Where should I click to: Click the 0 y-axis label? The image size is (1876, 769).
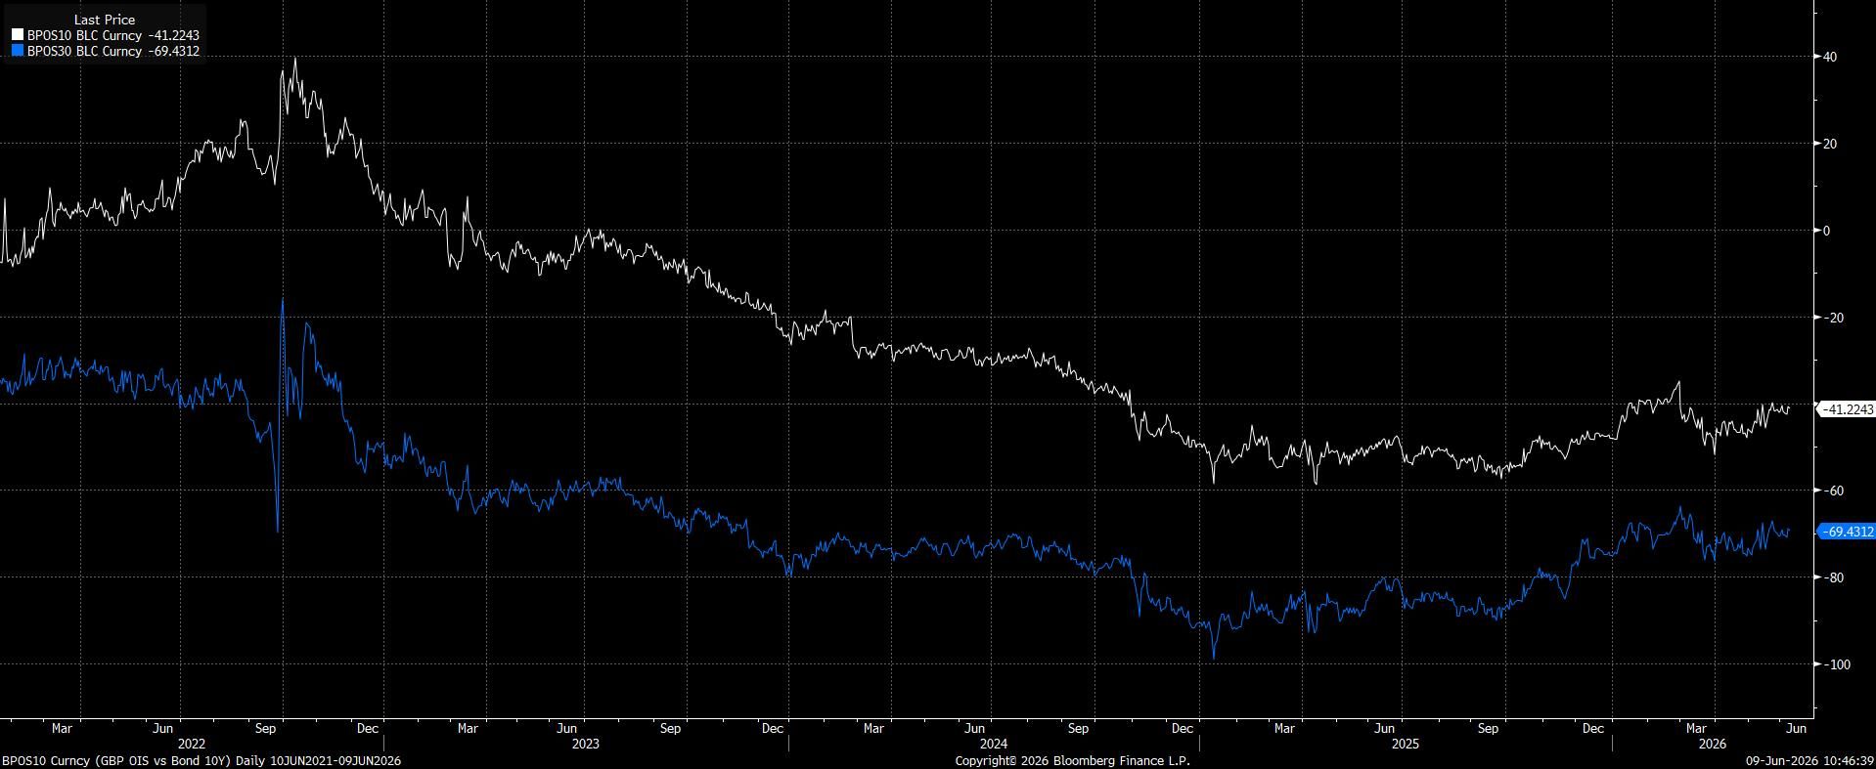1825,231
